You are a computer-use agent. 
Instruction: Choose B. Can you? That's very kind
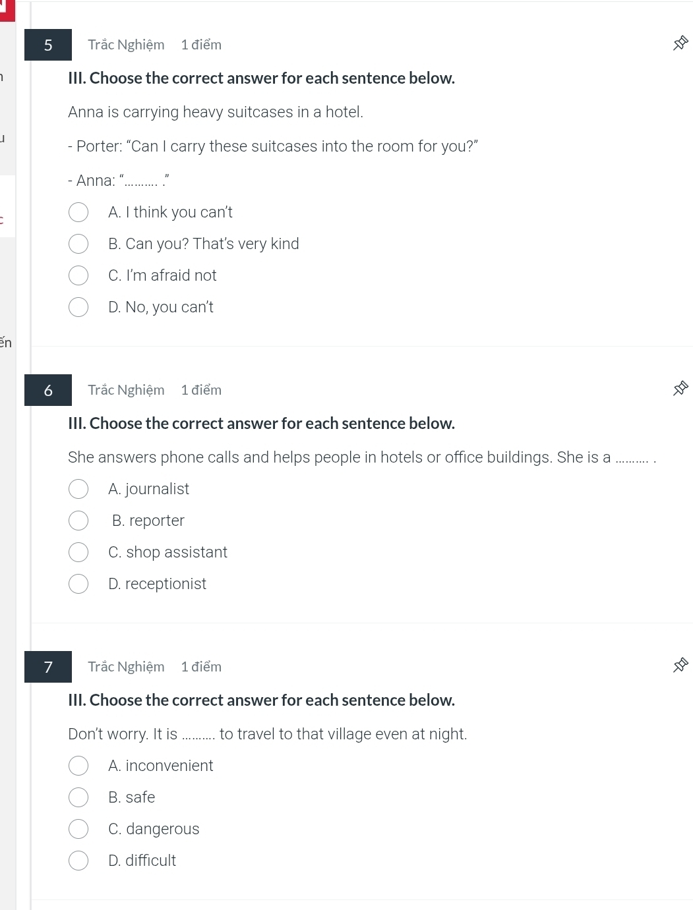(x=78, y=244)
